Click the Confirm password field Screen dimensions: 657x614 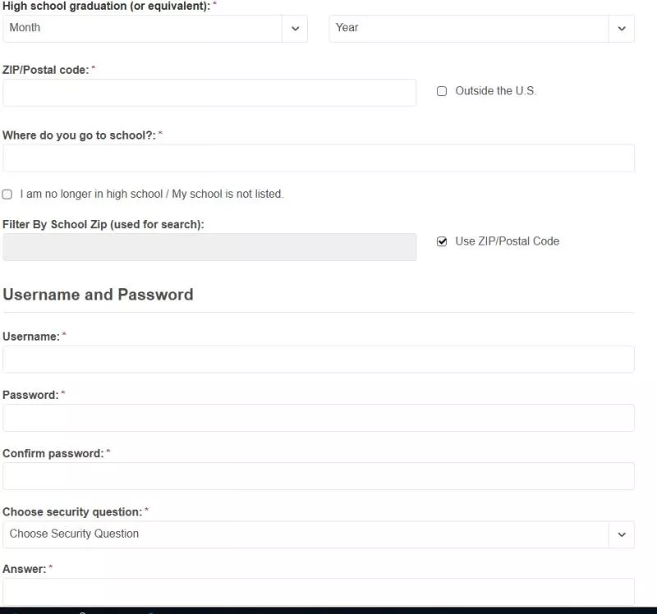tap(319, 476)
